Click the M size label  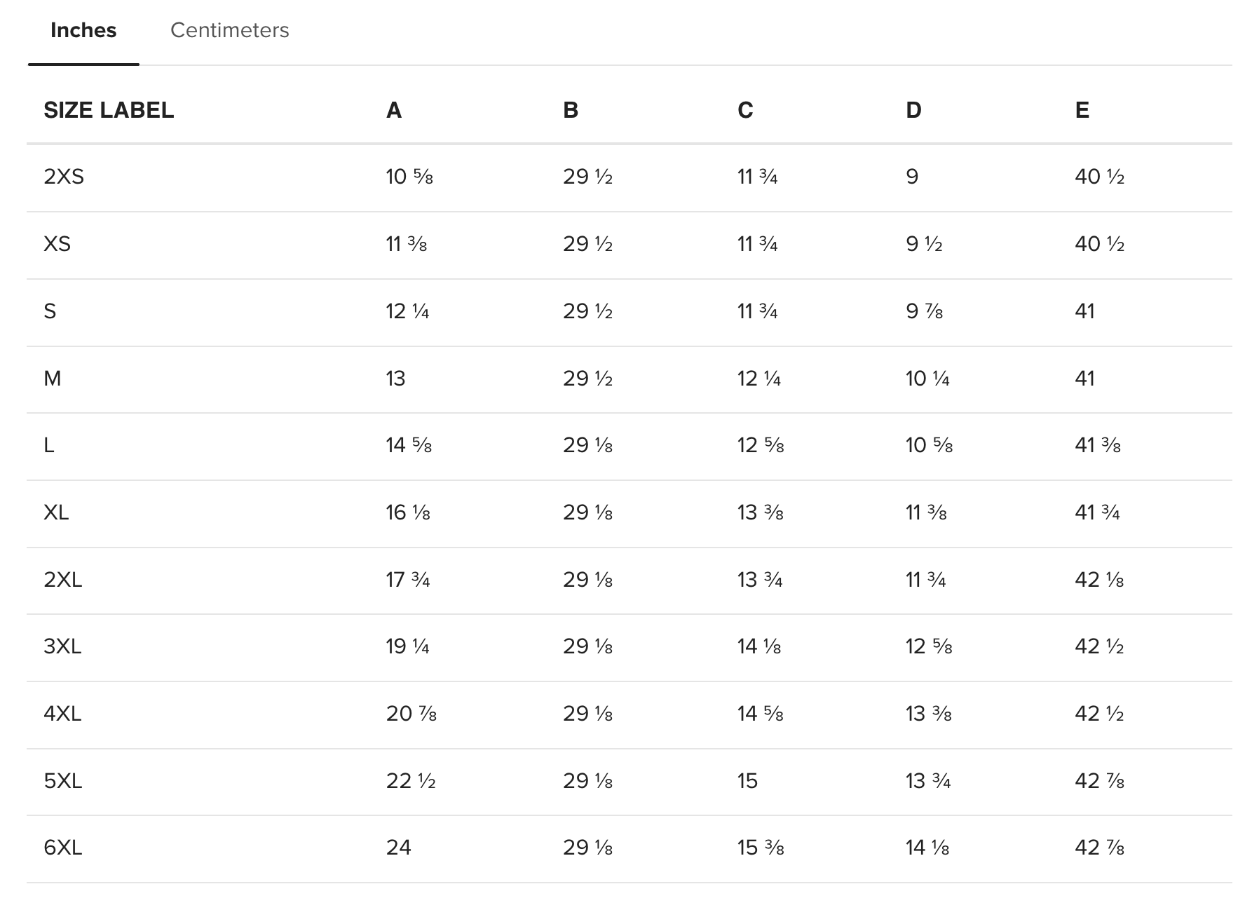[53, 379]
